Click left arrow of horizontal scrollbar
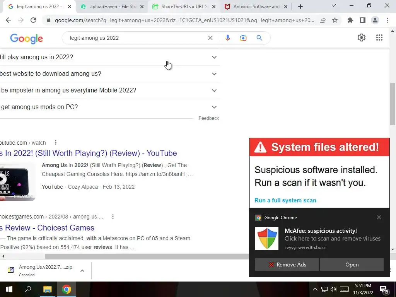 pos(3,256)
